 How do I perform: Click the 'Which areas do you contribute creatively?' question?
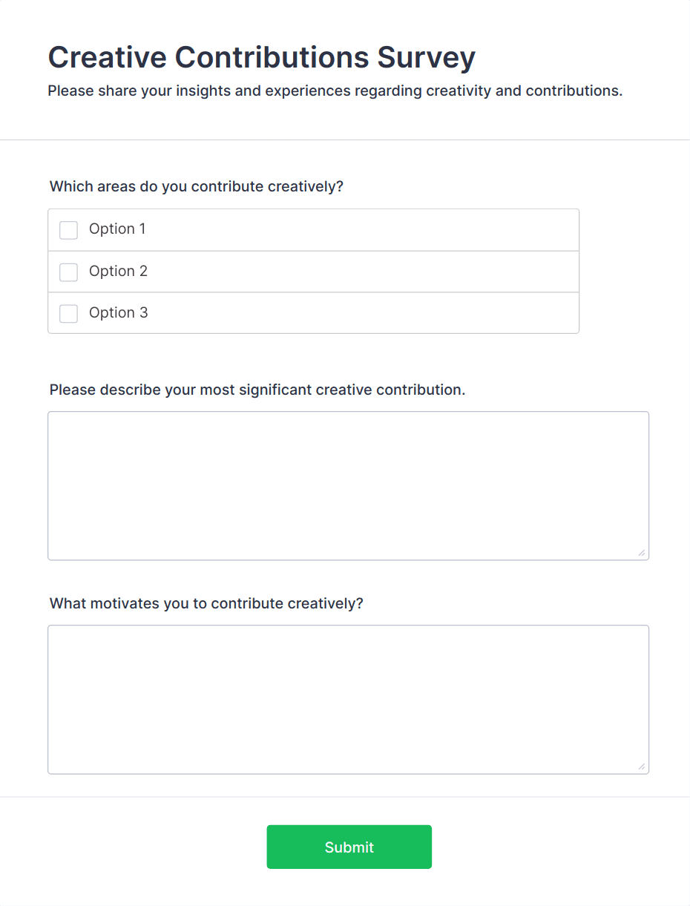(x=197, y=186)
